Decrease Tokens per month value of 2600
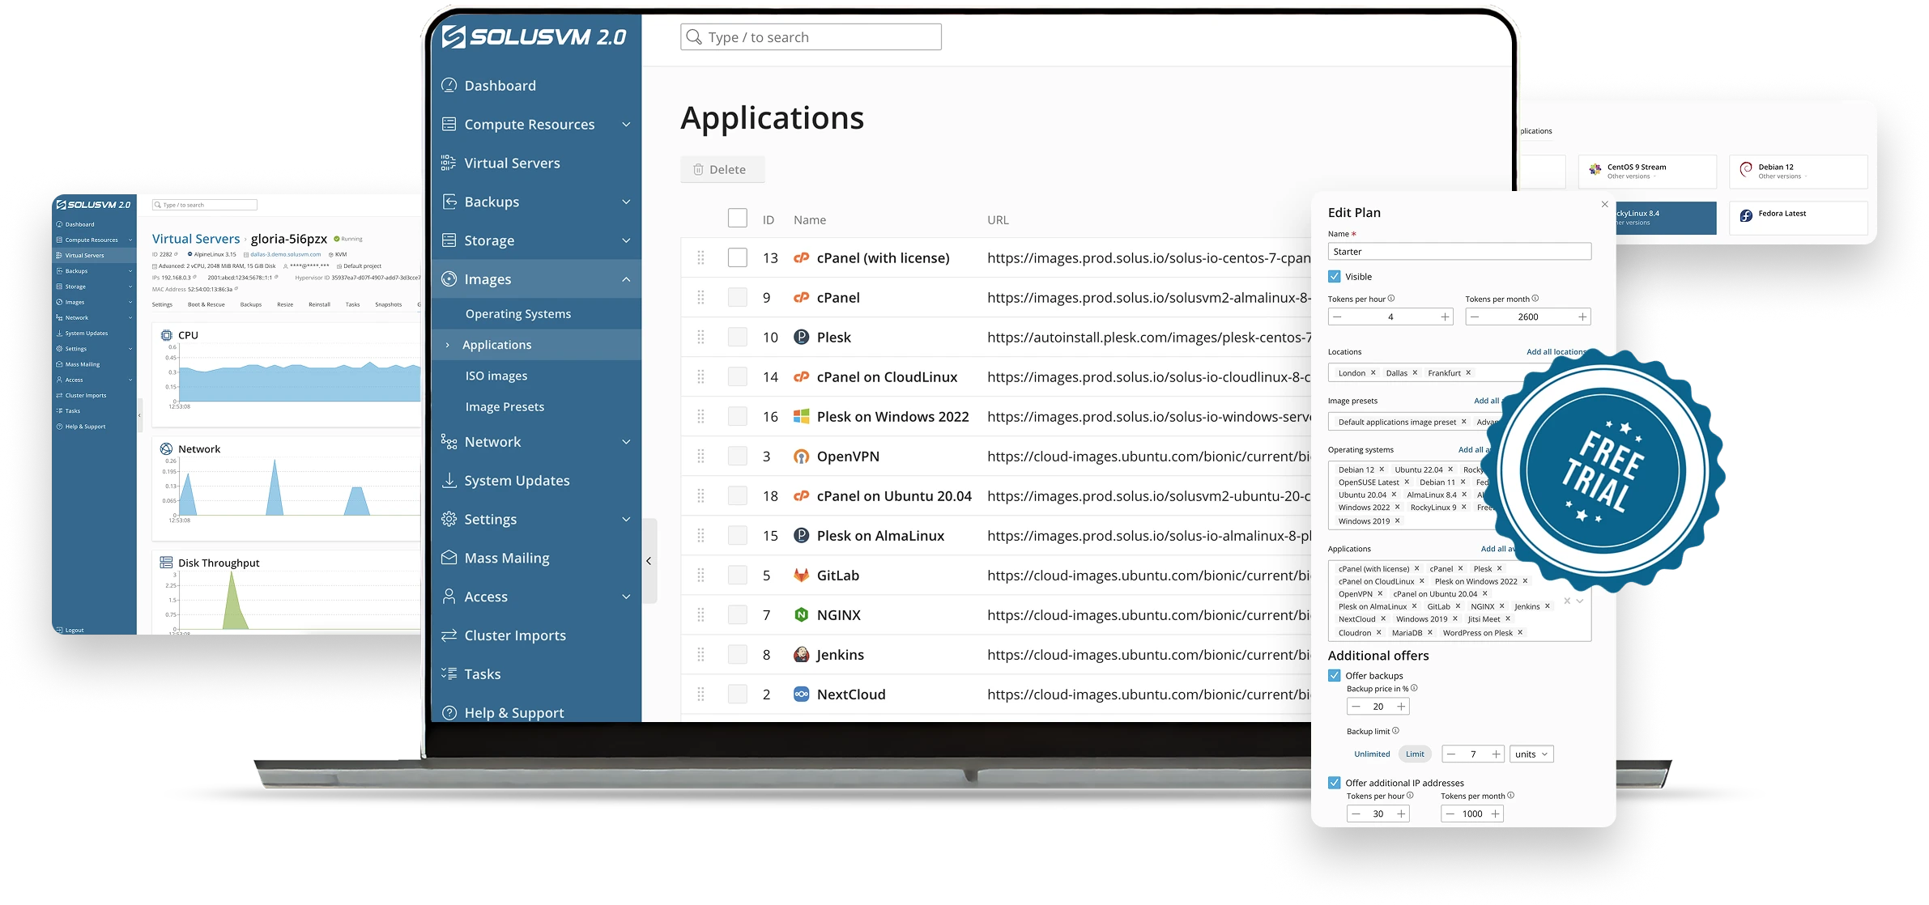The height and width of the screenshot is (905, 1929). point(1475,317)
